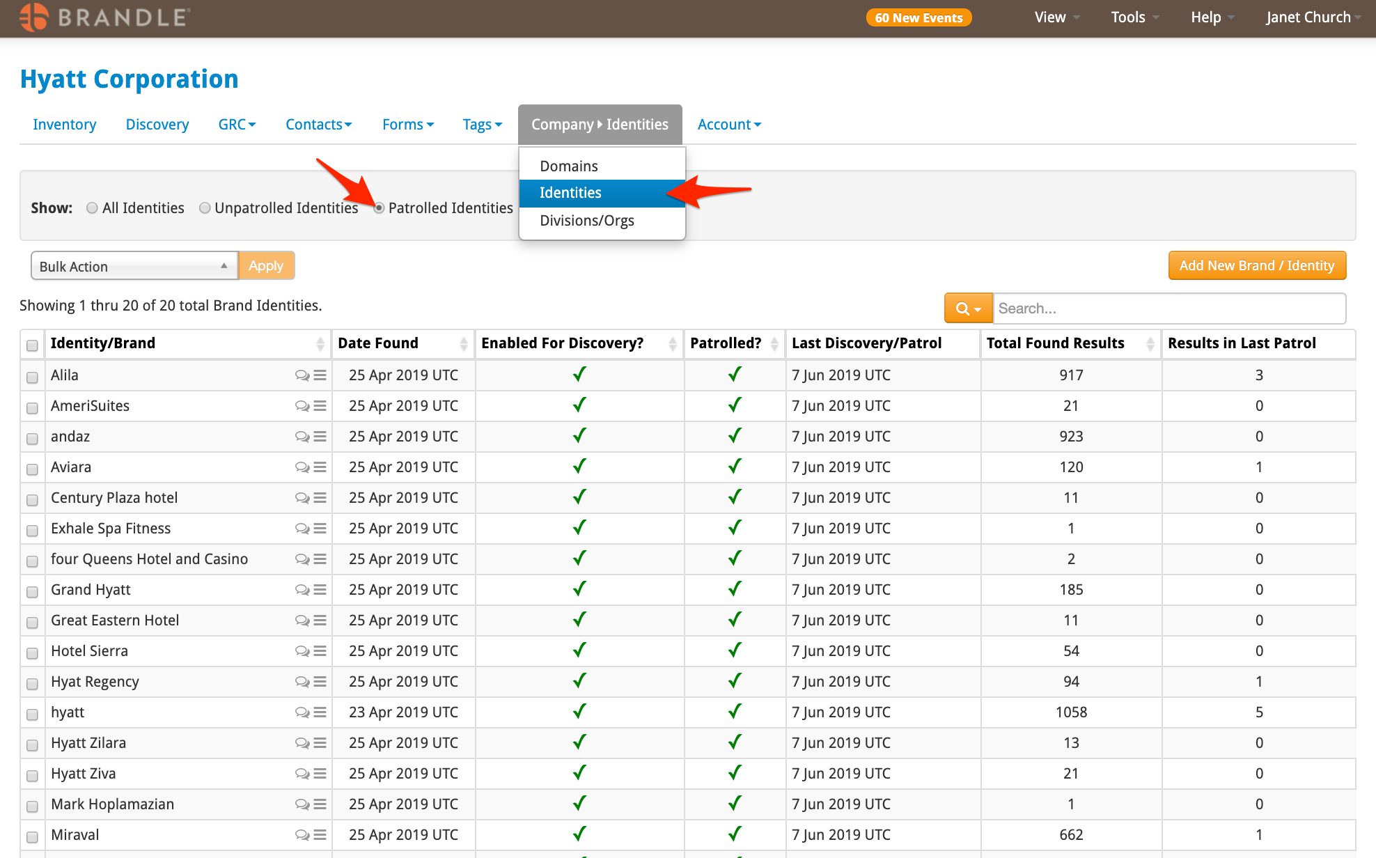Expand the Janet Church user menu
Screen dimensions: 1376x858
1313,17
